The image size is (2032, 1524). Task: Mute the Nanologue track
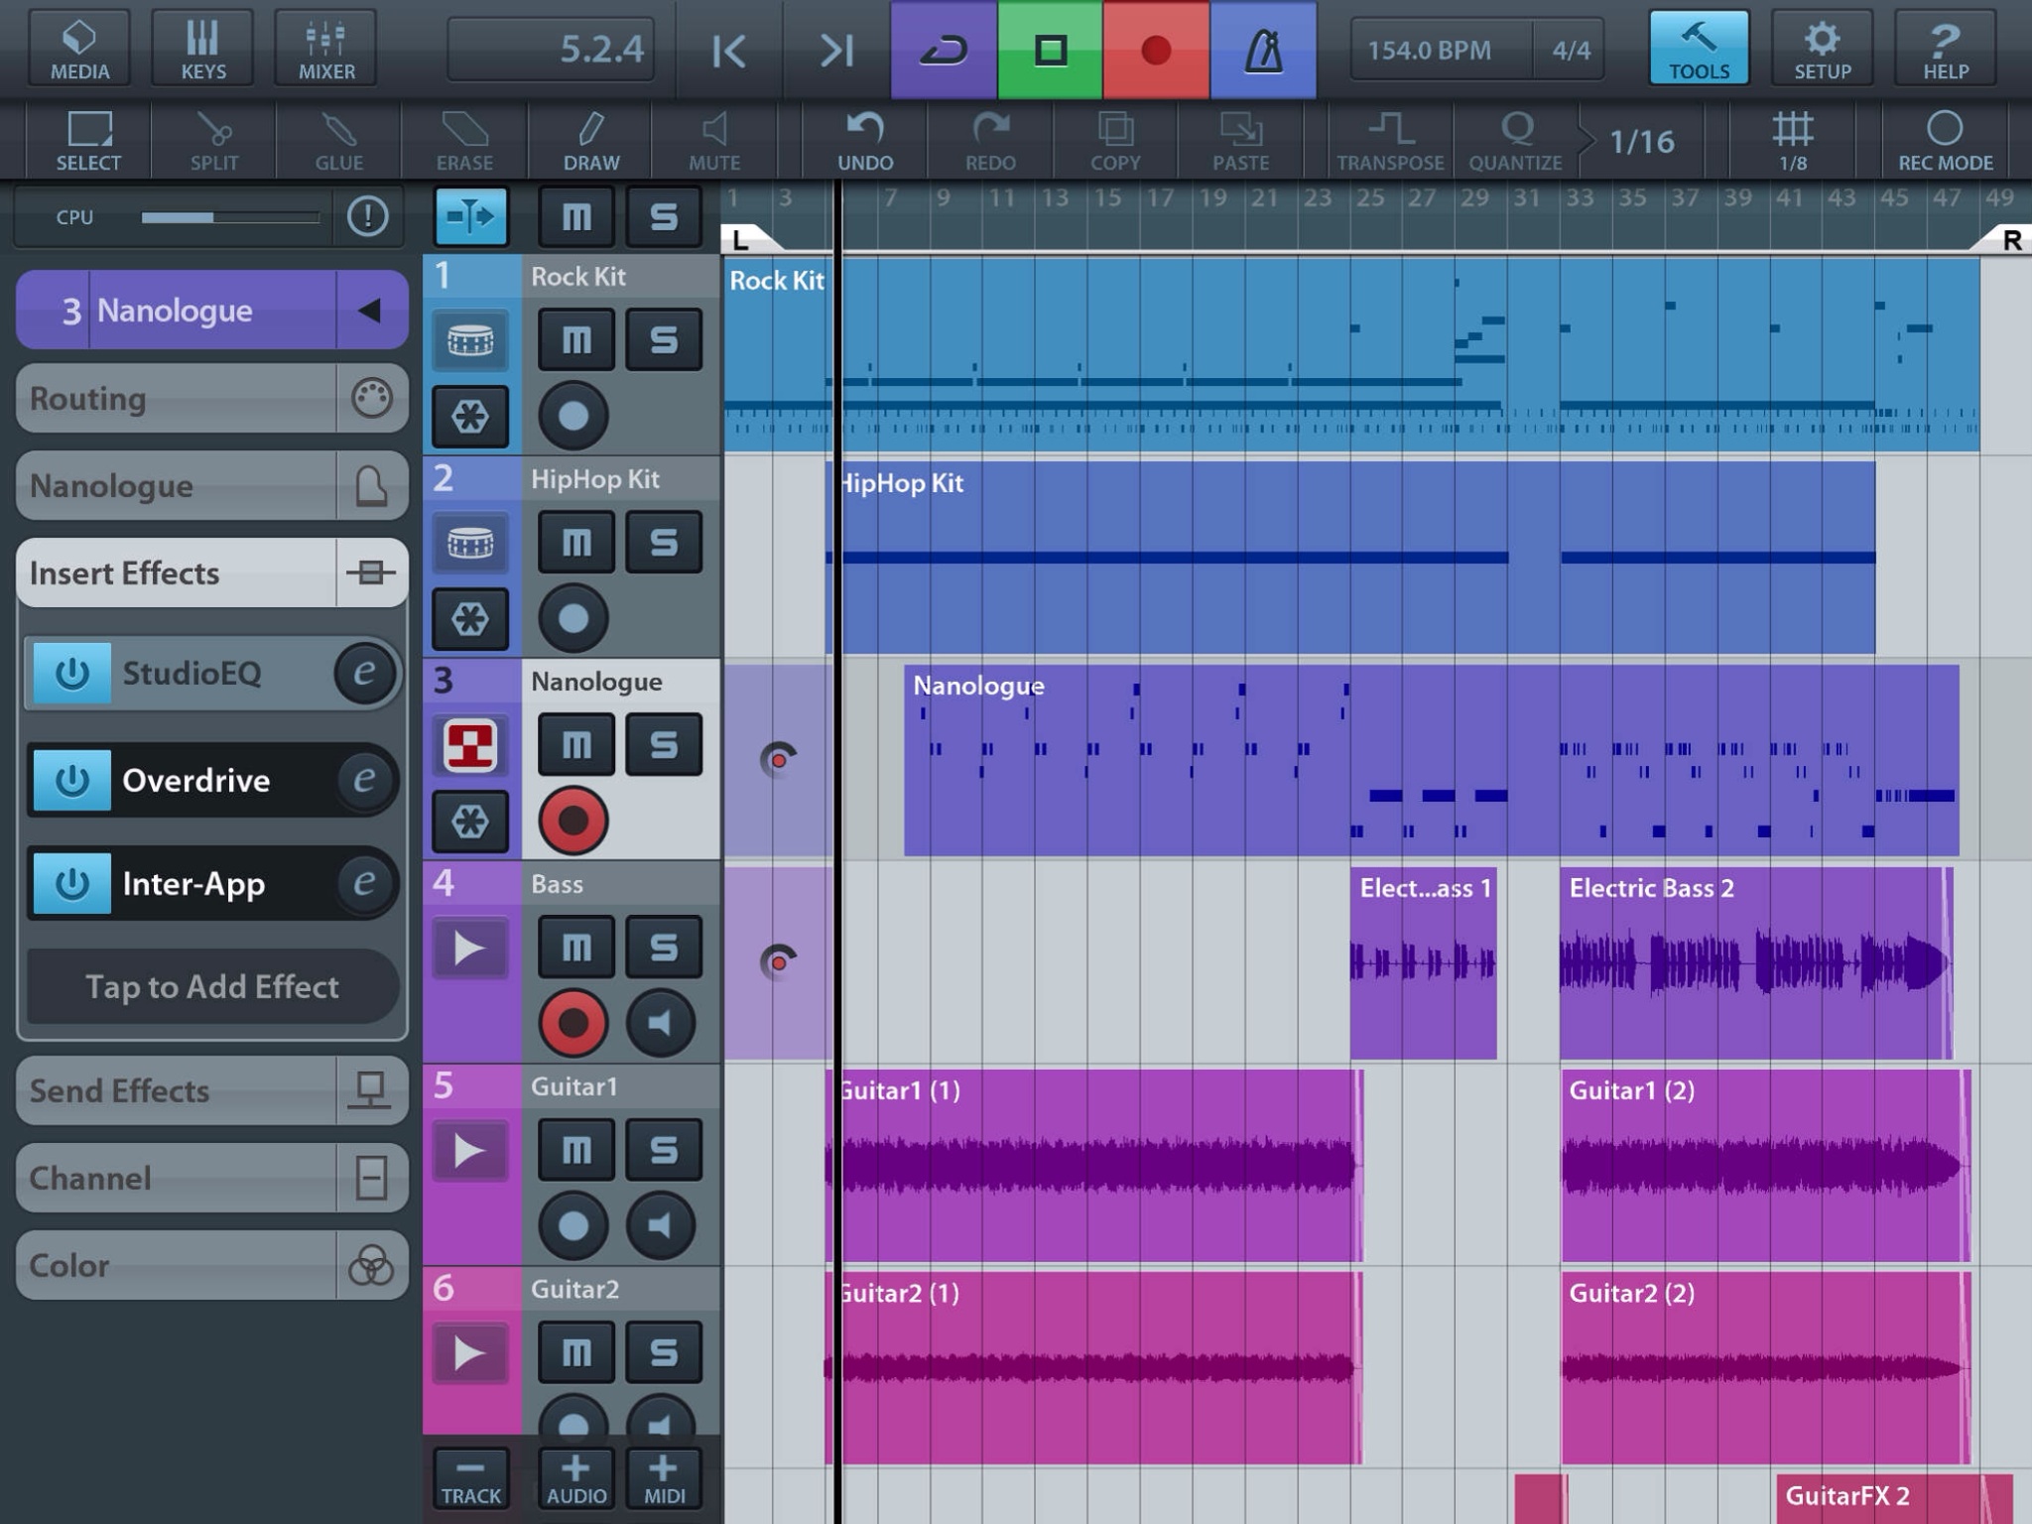click(x=574, y=743)
